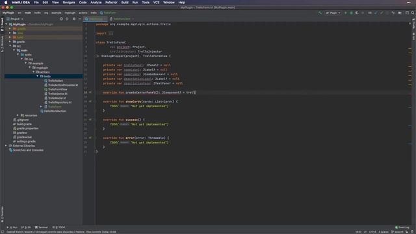The width and height of the screenshot is (416, 234).
Task: Click the VCS commit checkmark icon
Action: point(382,13)
